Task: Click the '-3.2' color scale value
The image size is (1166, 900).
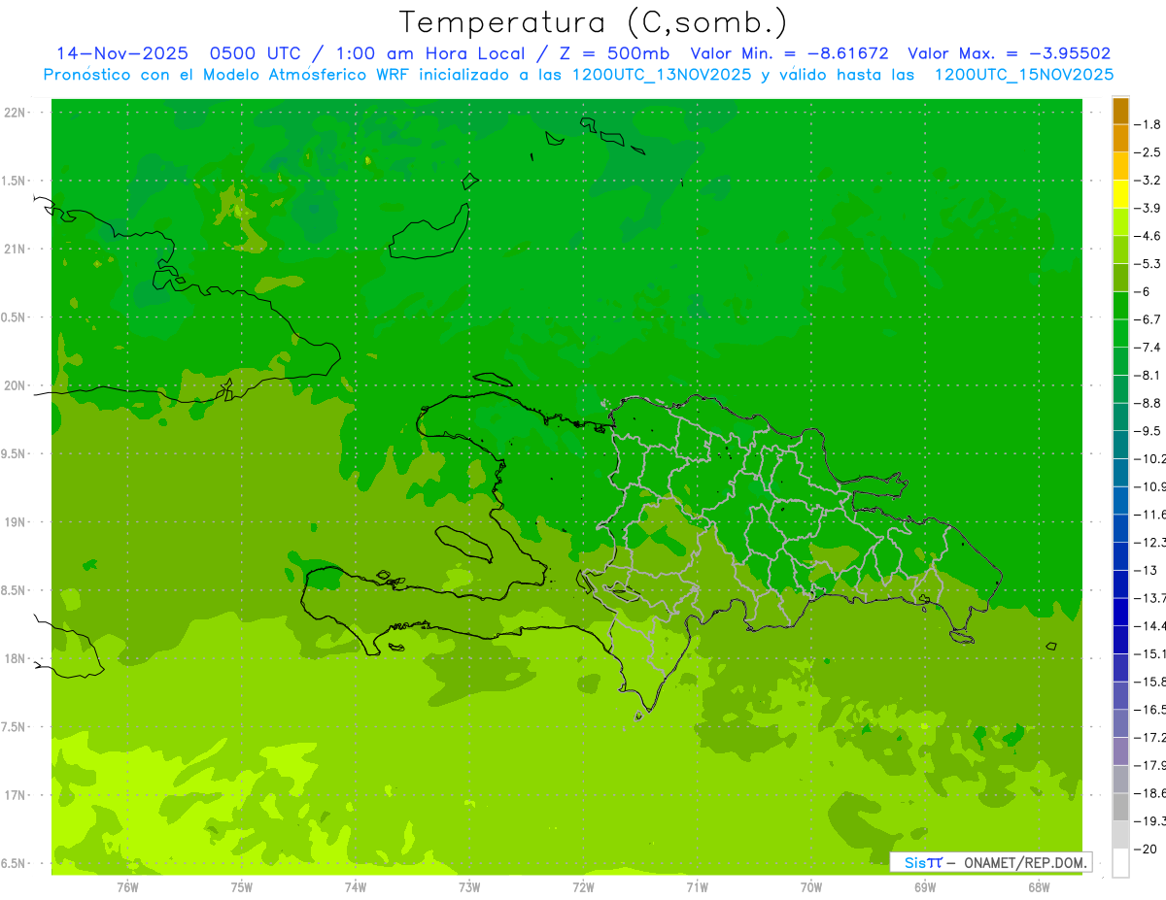Action: (1148, 181)
